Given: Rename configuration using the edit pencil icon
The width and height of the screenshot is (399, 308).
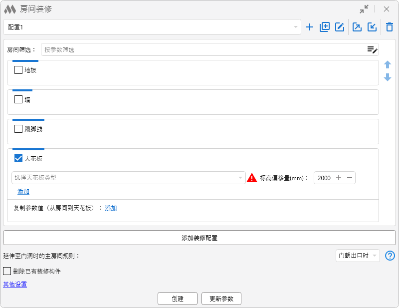Looking at the screenshot, I should 340,27.
